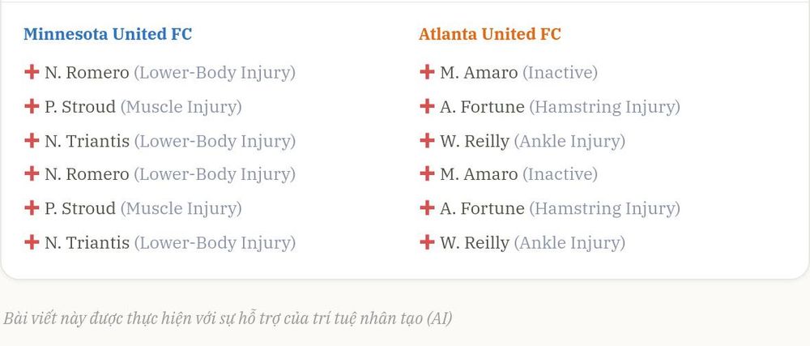Click red cross icon beside first W. Reilly
The height and width of the screenshot is (346, 810).
(427, 140)
